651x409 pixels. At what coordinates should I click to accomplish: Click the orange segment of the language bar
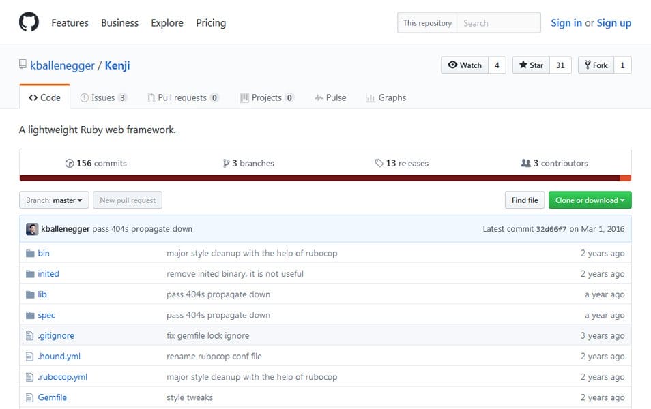625,179
